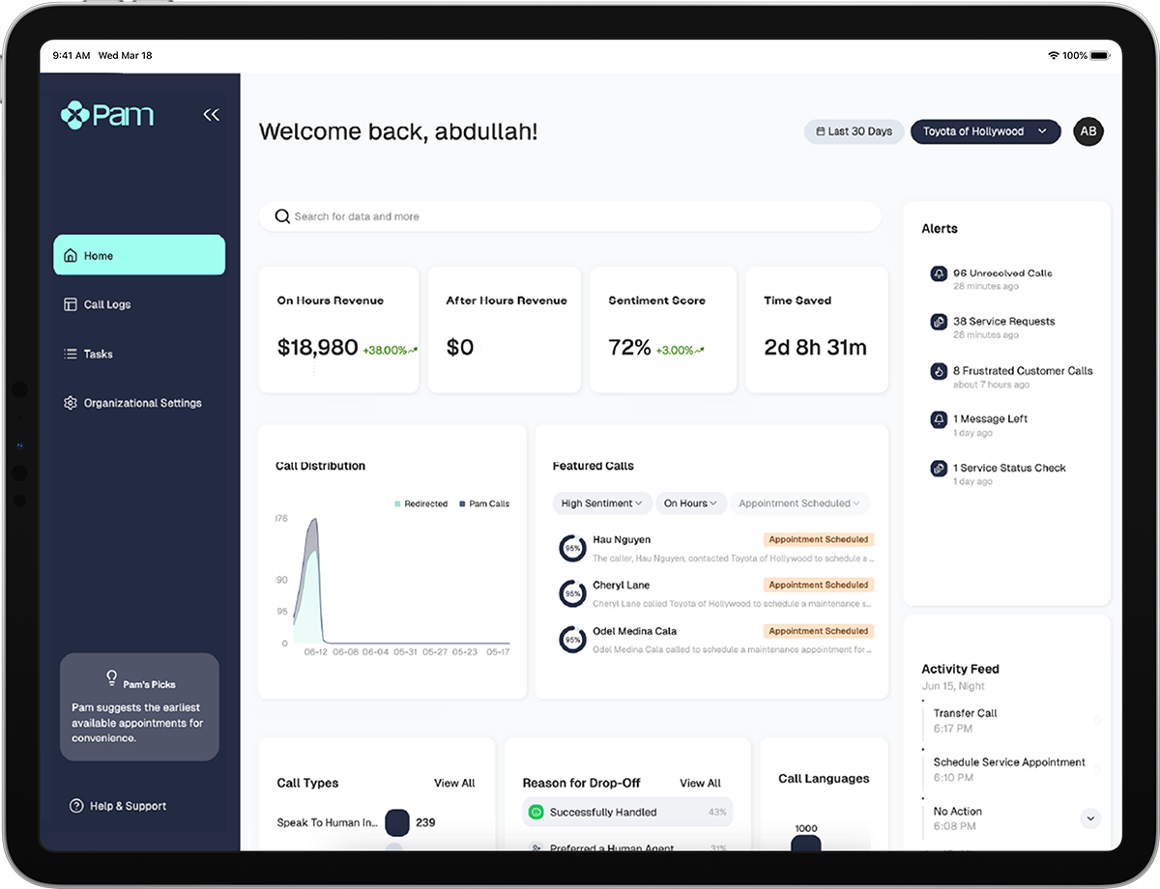Expand the High Sentiment filter dropdown
1160x889 pixels.
pos(601,503)
